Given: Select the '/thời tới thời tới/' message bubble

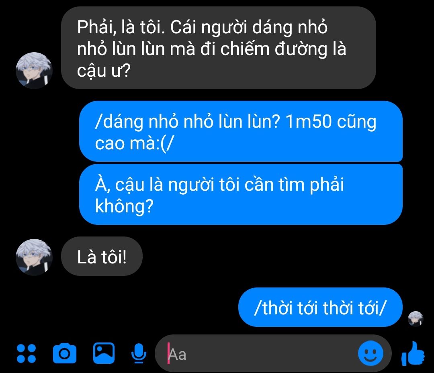Looking at the screenshot, I should coord(320,307).
